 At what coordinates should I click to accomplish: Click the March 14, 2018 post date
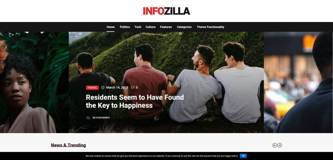click(117, 88)
